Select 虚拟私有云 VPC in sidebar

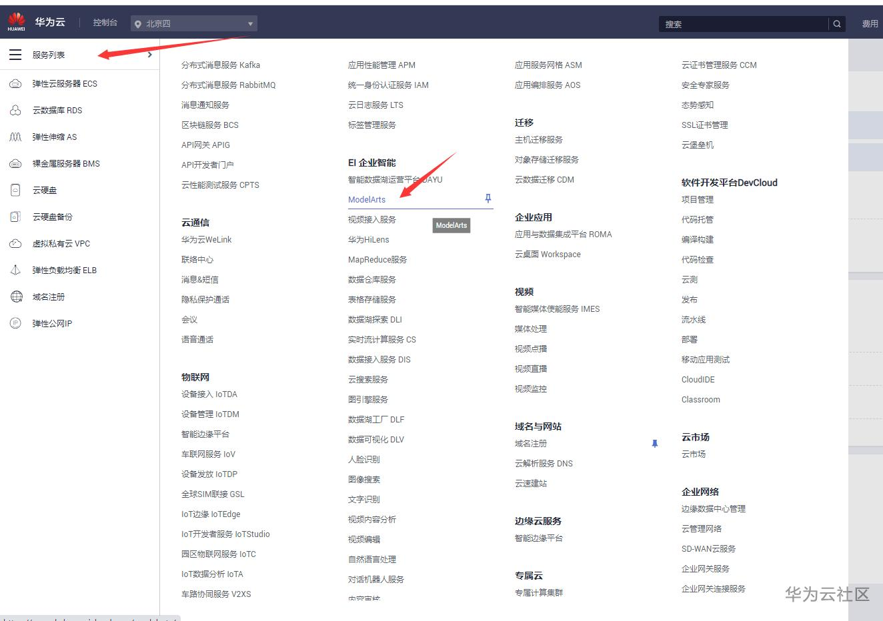click(61, 243)
